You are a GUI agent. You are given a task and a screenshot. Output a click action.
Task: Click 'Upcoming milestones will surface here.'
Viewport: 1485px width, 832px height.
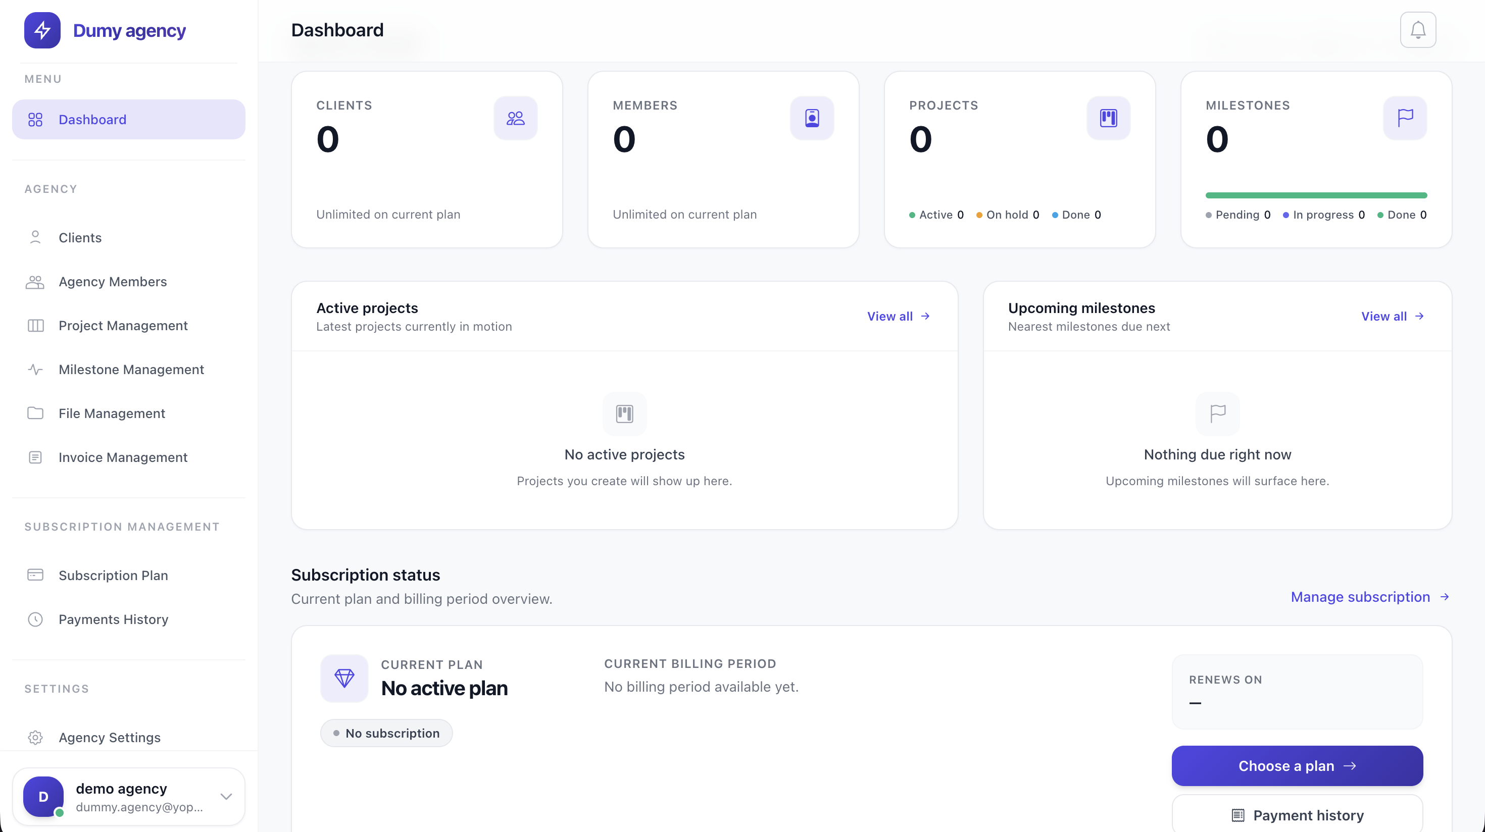click(x=1217, y=481)
